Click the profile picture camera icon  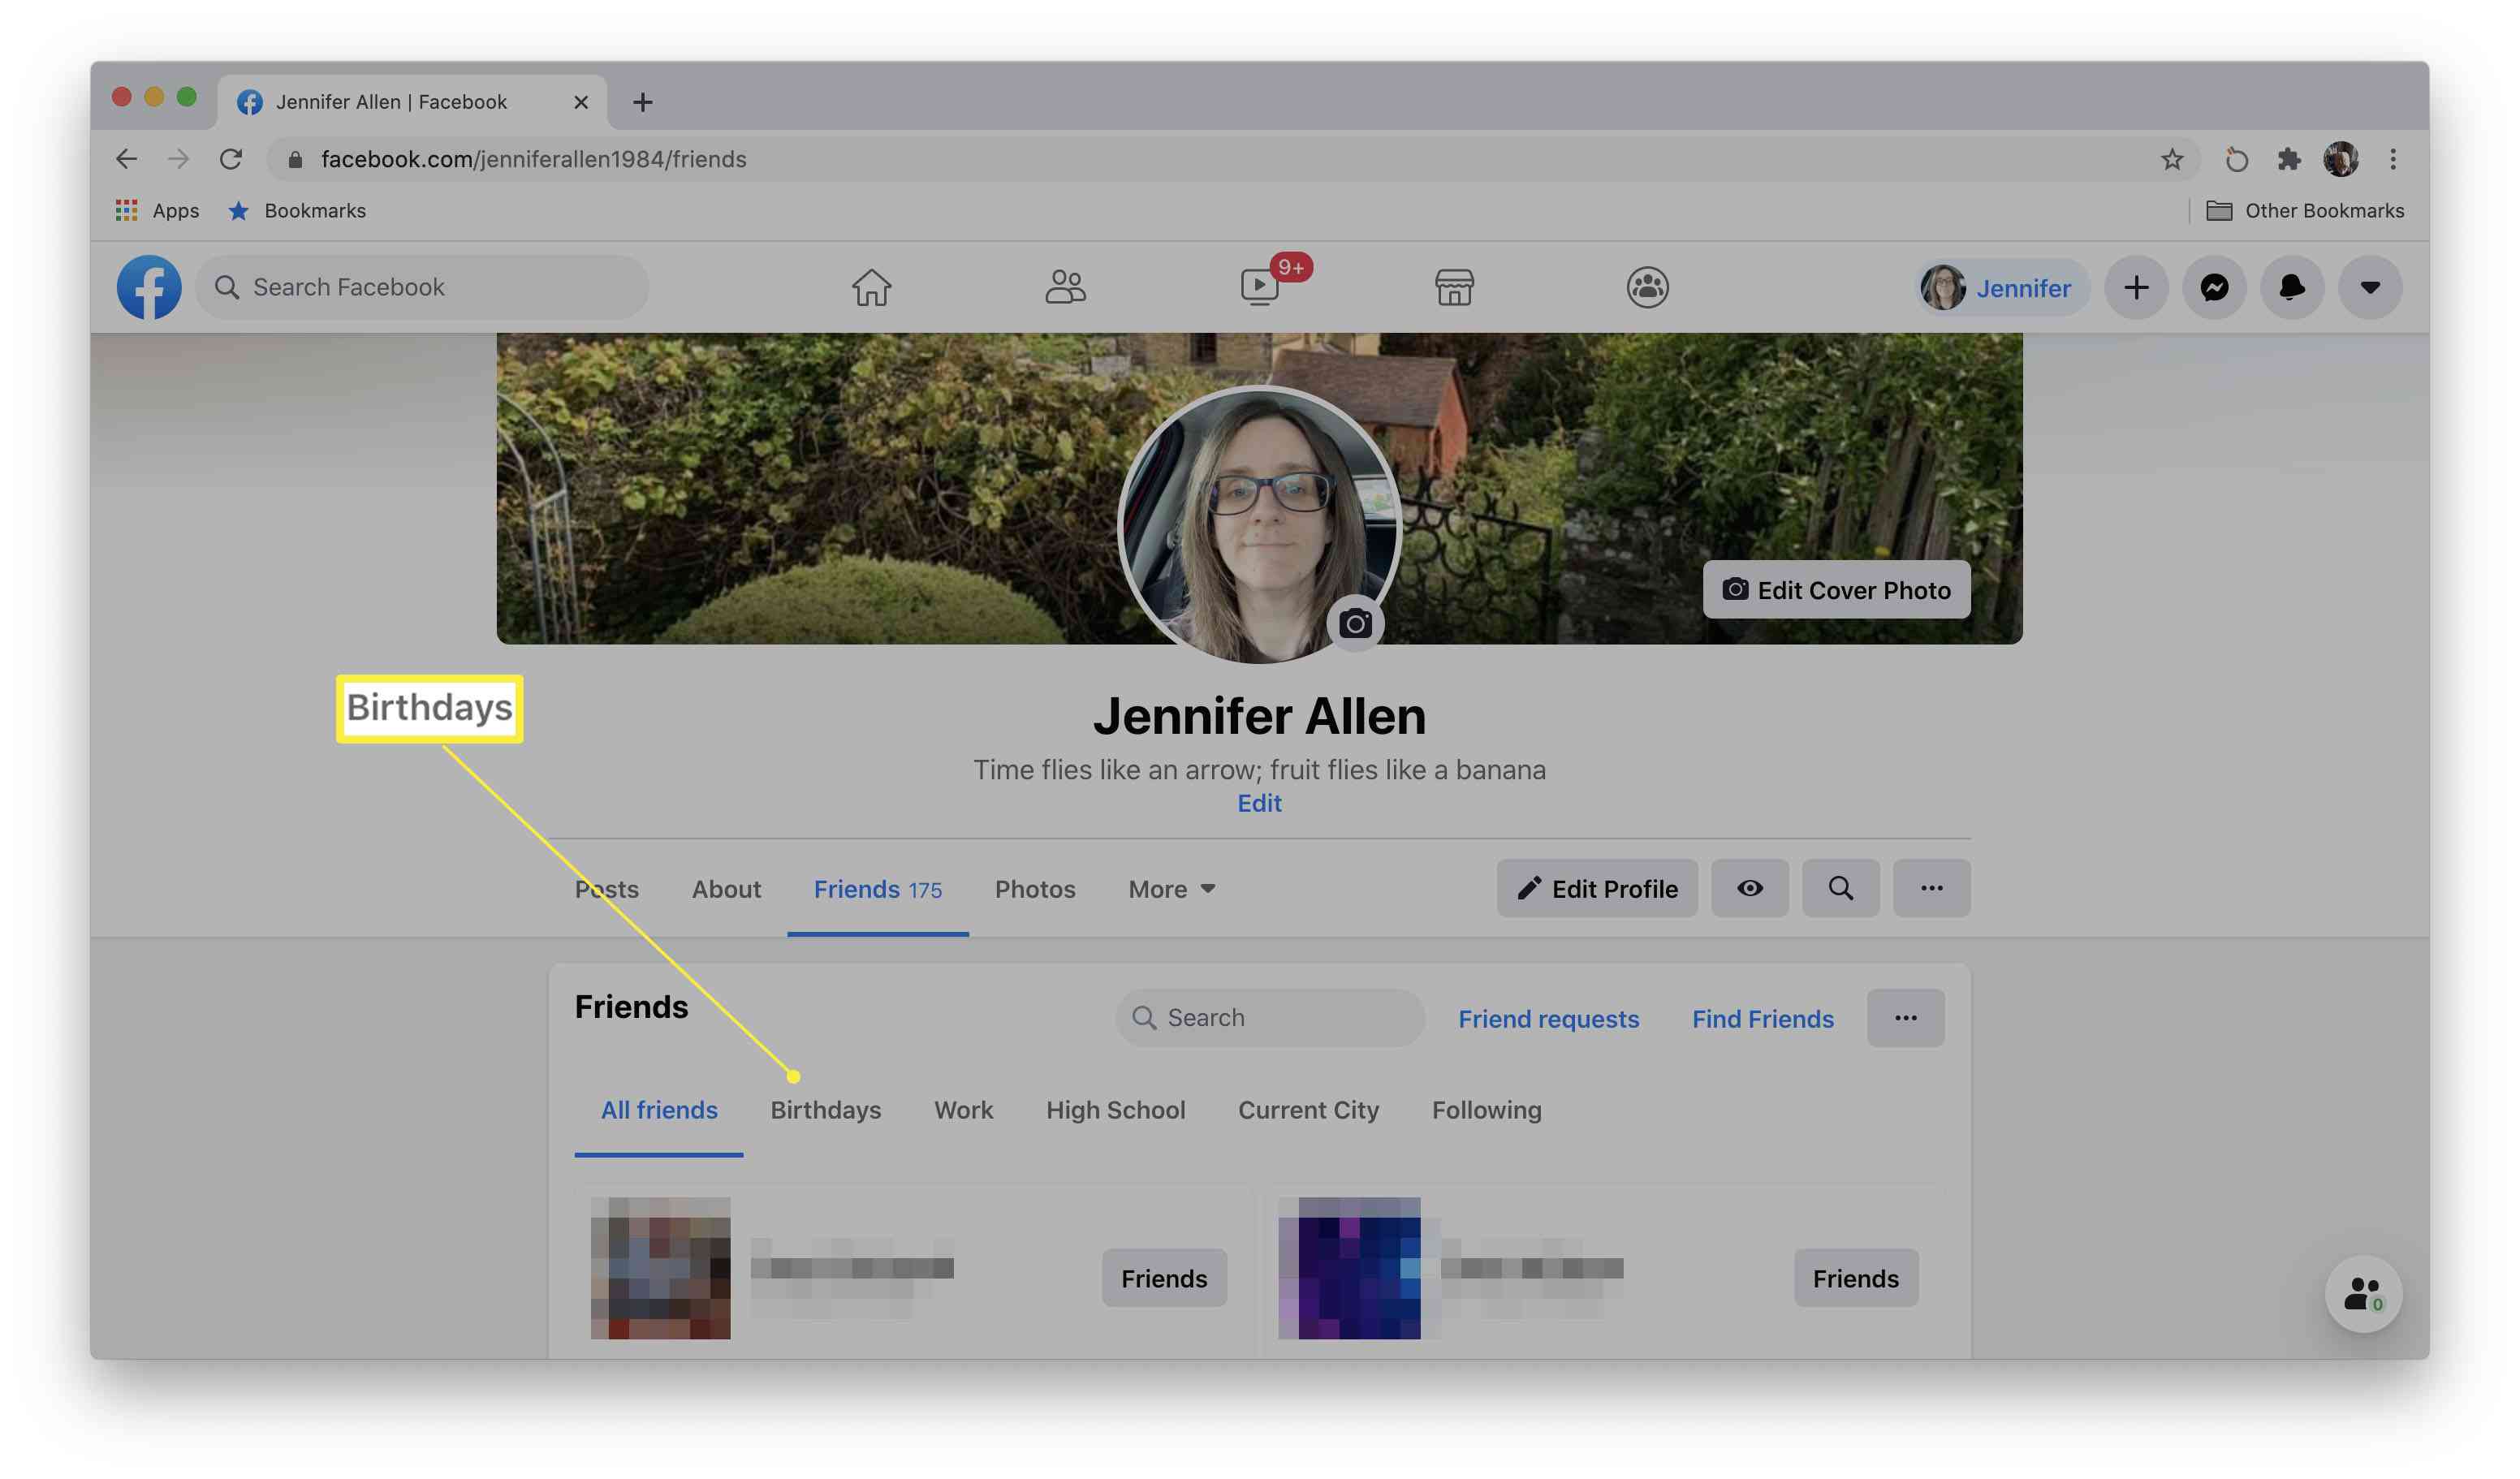click(1354, 620)
